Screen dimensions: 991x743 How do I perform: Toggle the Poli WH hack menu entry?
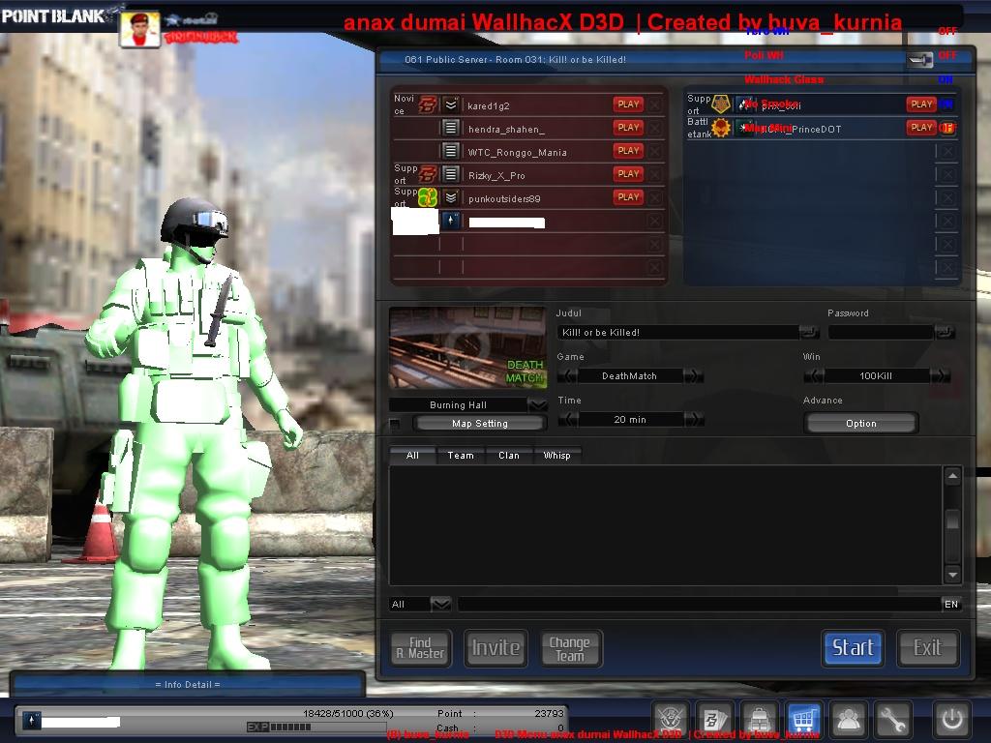(764, 55)
